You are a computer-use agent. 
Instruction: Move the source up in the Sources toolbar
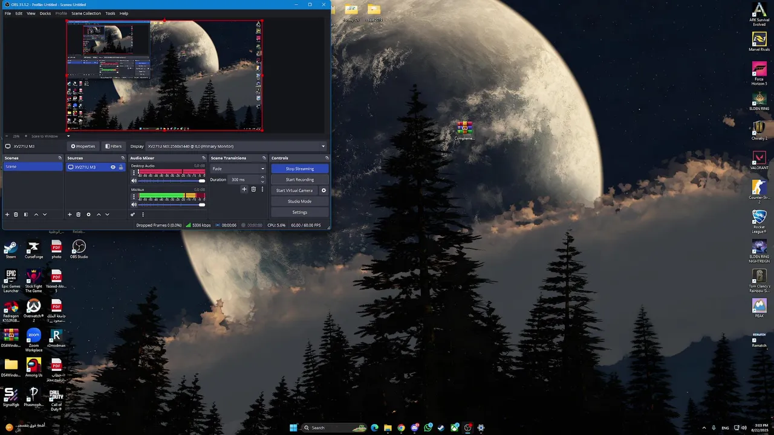click(99, 214)
